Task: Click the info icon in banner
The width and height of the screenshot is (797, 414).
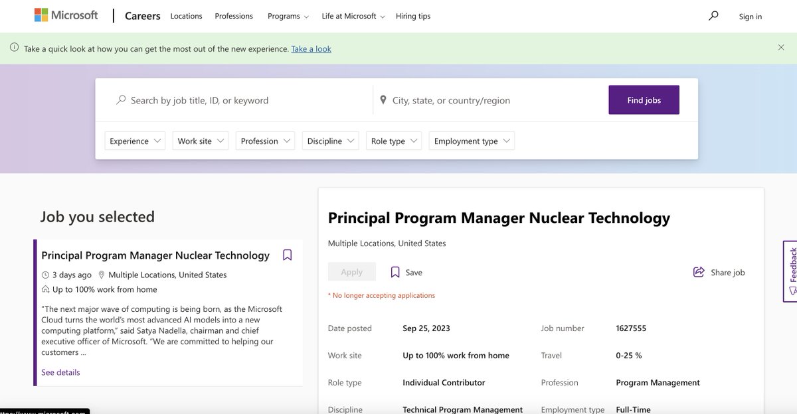Action: coord(15,48)
